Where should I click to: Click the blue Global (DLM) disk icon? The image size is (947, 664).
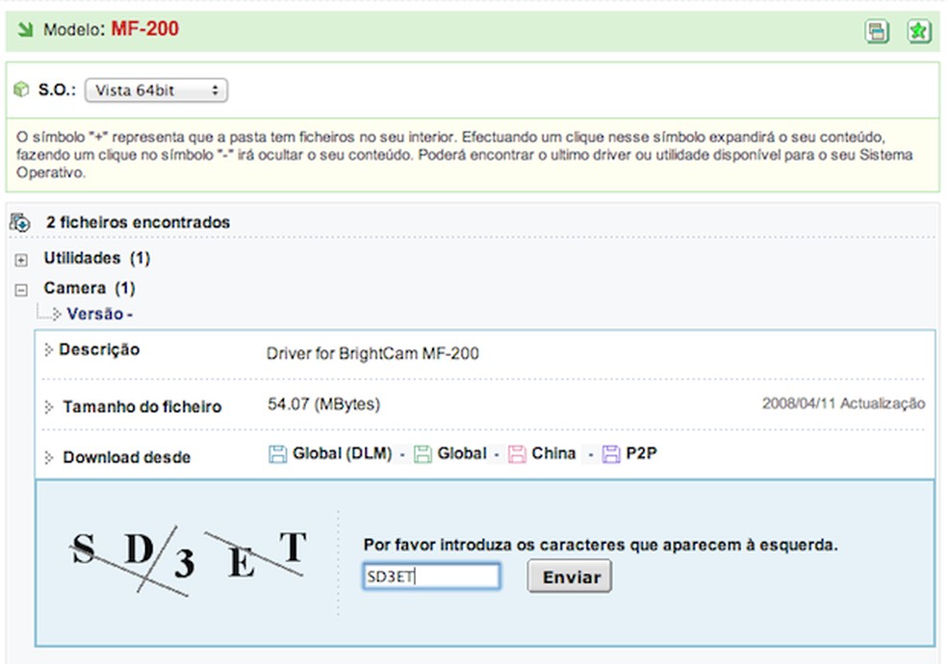pyautogui.click(x=277, y=454)
